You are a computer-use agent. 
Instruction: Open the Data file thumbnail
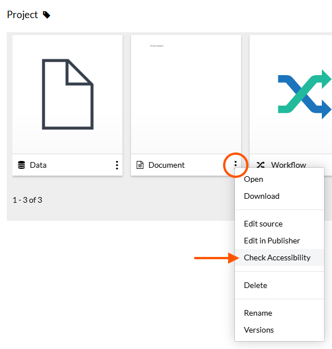point(67,94)
